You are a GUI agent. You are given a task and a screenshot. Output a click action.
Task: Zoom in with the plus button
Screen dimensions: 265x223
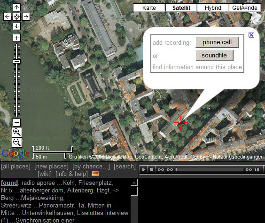tap(16, 38)
